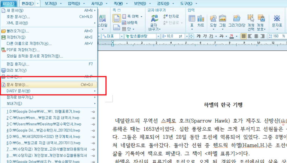
Task: Click the 글자 바꾸기 text conversion icon
Action: [x=154, y=23]
